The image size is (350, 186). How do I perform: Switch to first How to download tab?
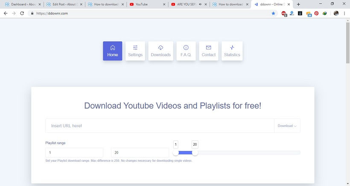tap(105, 4)
